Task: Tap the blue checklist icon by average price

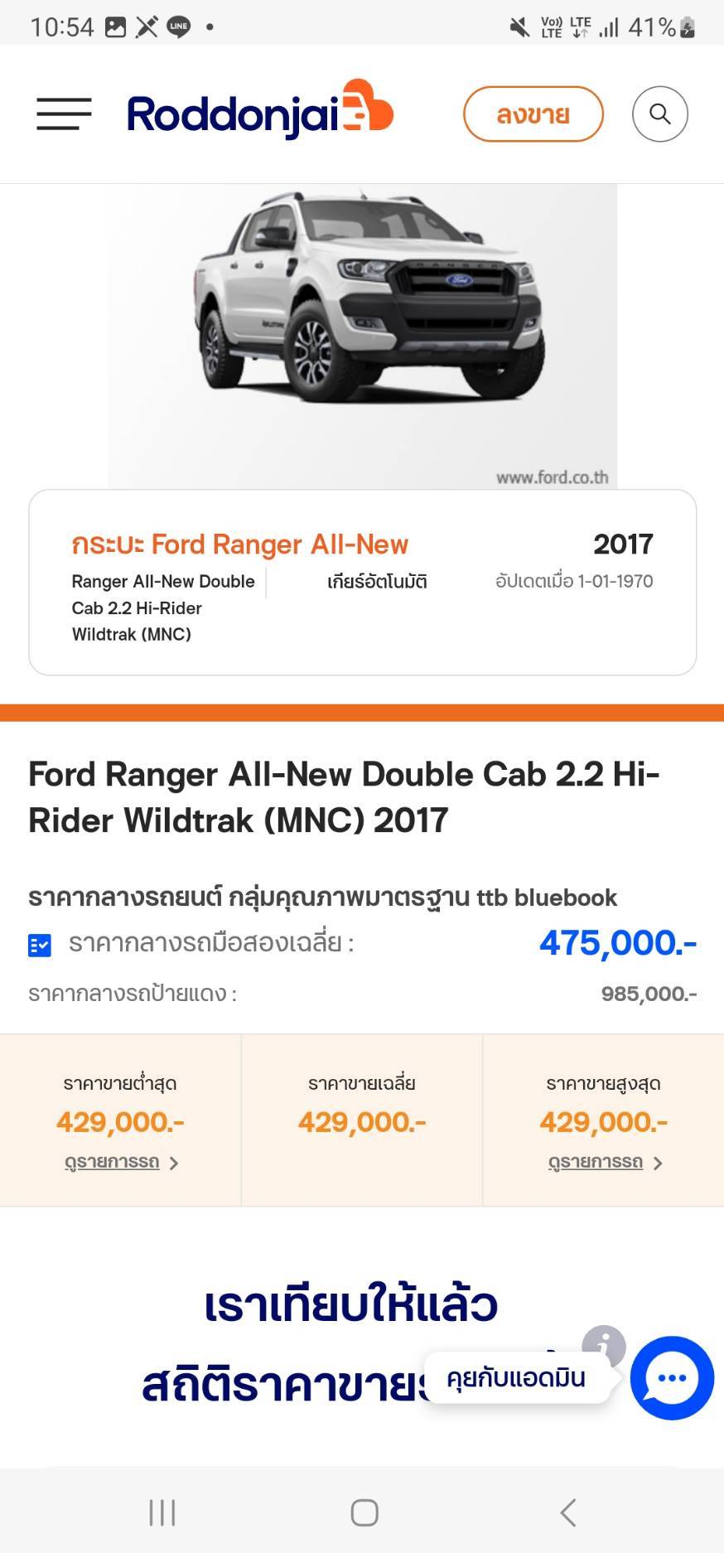Action: click(x=40, y=945)
